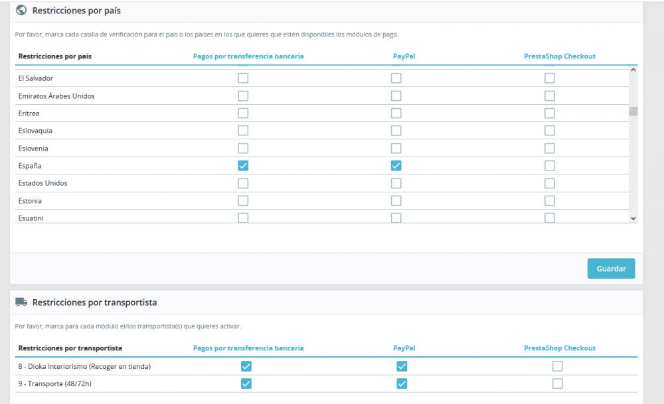Image resolution: width=664 pixels, height=404 pixels.
Task: Enable PayPal for Estonia
Action: coord(396,201)
